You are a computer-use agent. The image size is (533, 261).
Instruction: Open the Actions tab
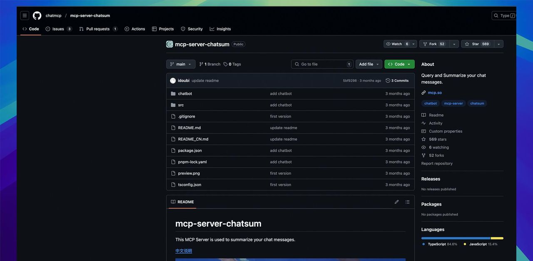pyautogui.click(x=135, y=29)
